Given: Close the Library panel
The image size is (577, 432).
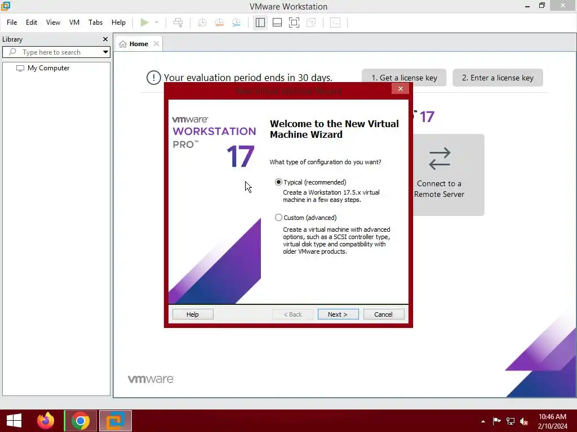Looking at the screenshot, I should click(105, 39).
